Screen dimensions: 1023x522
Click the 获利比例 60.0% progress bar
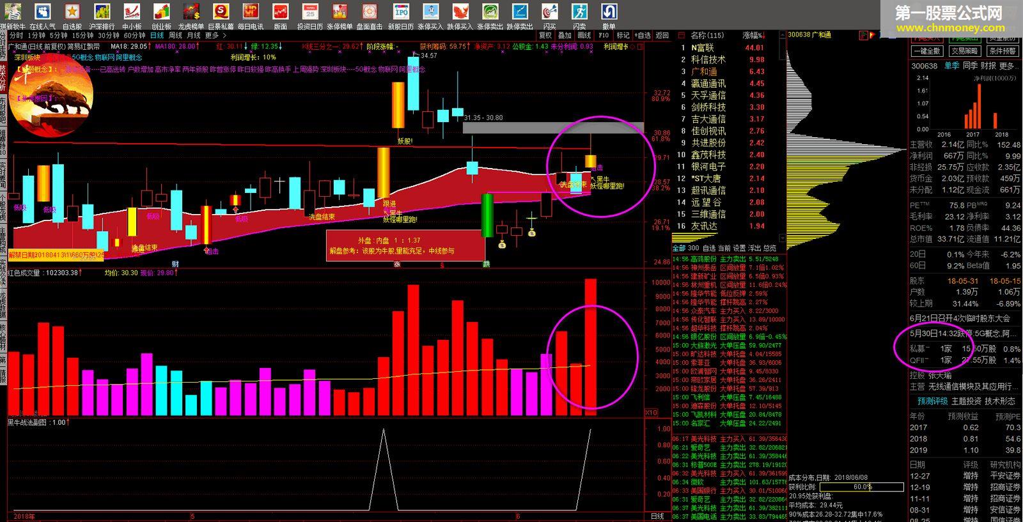[x=863, y=487]
